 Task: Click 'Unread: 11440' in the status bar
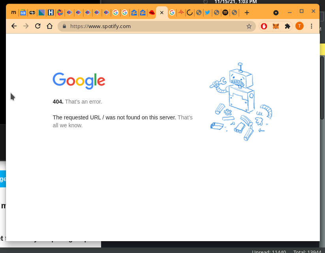click(269, 251)
